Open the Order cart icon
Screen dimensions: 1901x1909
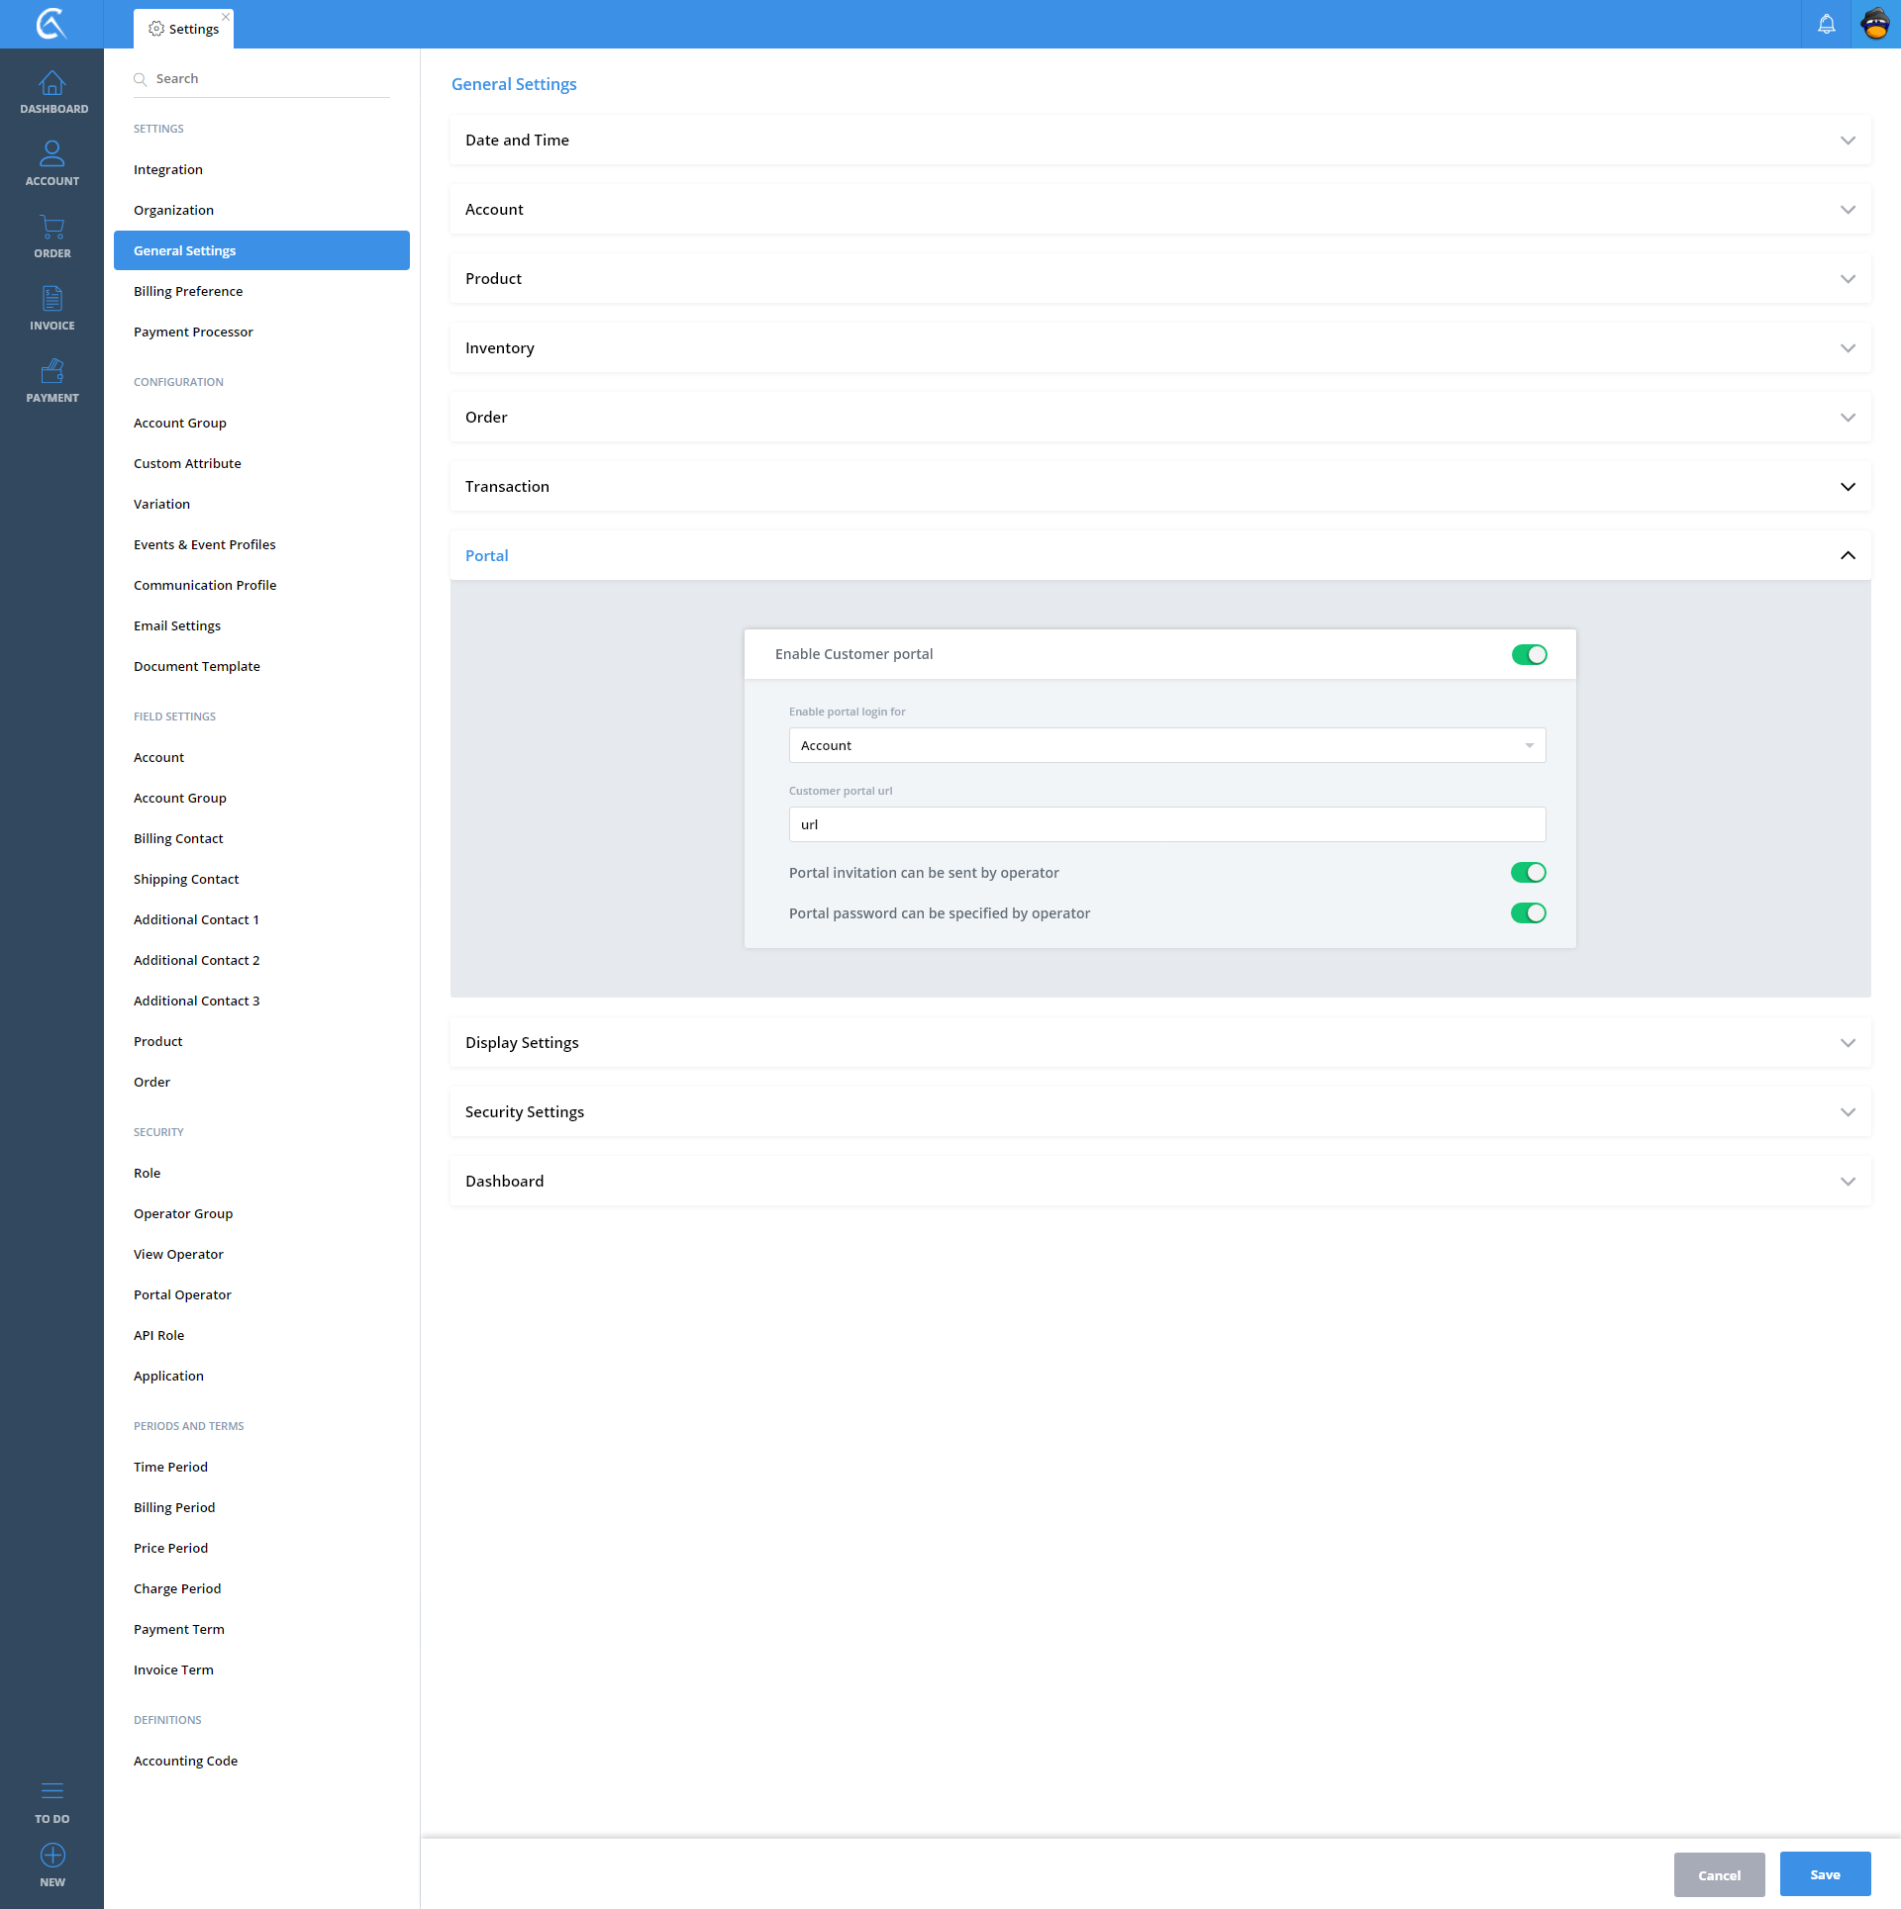(x=51, y=228)
